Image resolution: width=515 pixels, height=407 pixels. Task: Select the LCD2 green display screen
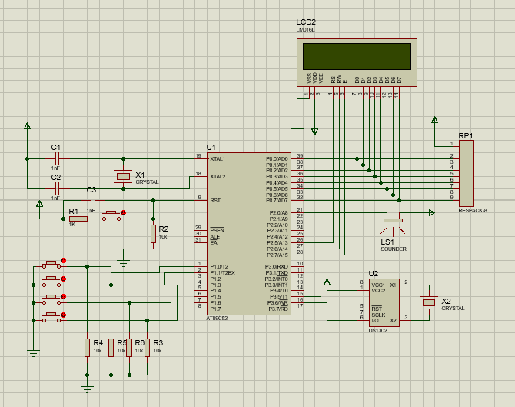[x=357, y=56]
